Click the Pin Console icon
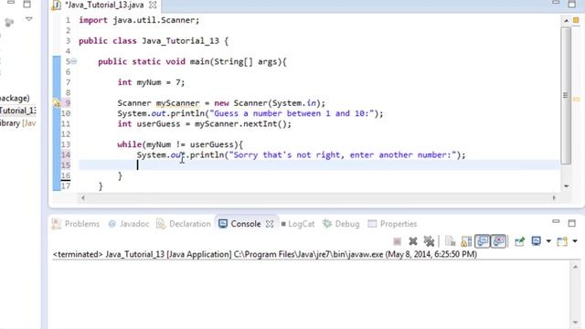The width and height of the screenshot is (585, 329). pyautogui.click(x=519, y=241)
